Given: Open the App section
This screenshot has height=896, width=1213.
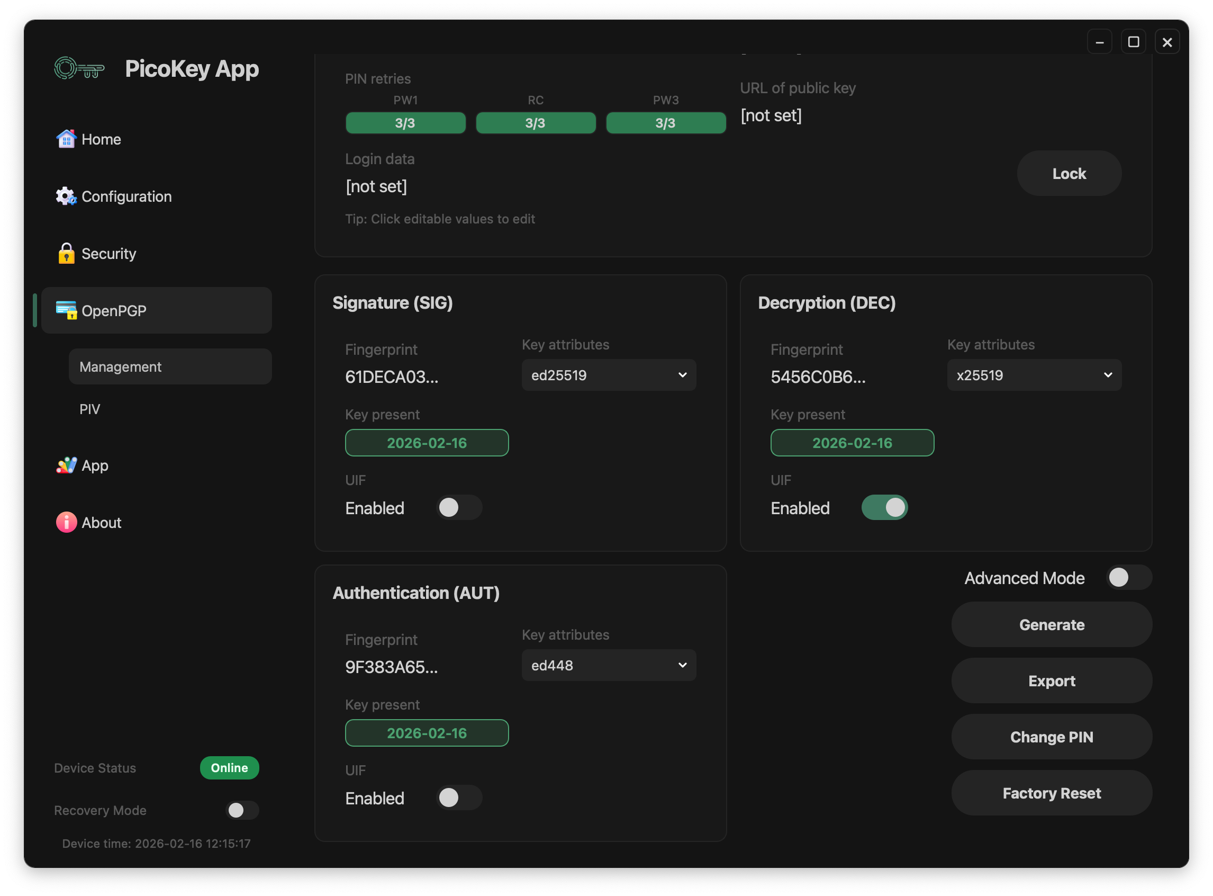Looking at the screenshot, I should point(94,465).
